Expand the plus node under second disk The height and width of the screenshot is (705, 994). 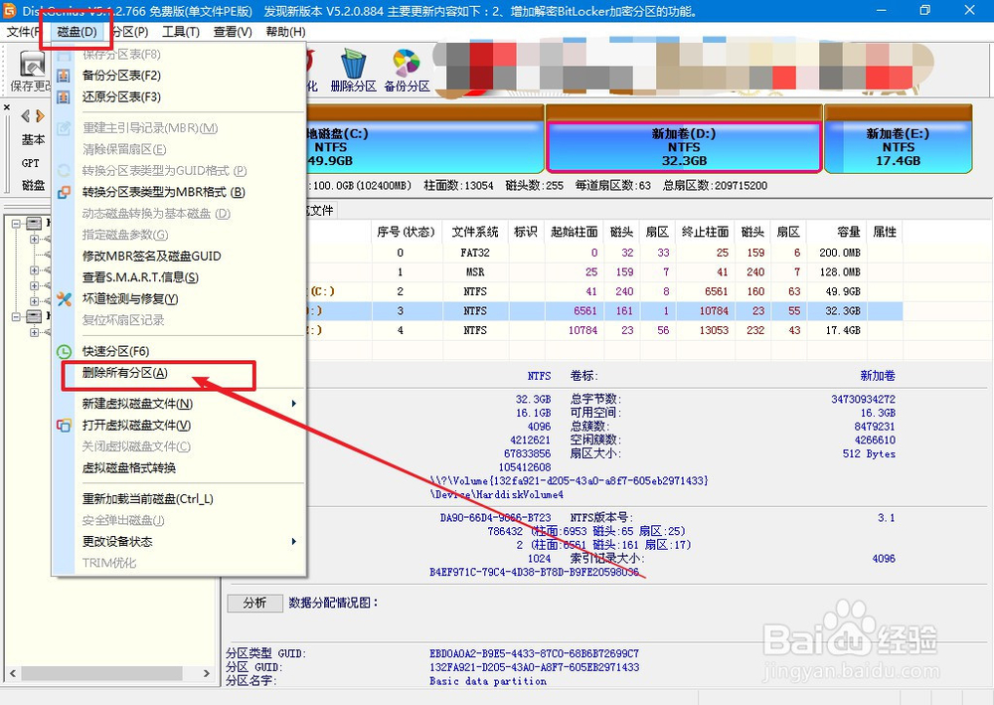click(x=34, y=332)
